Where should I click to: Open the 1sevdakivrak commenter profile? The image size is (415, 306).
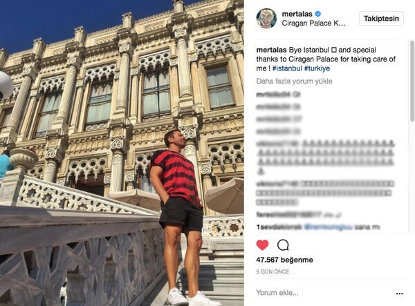[x=279, y=227]
